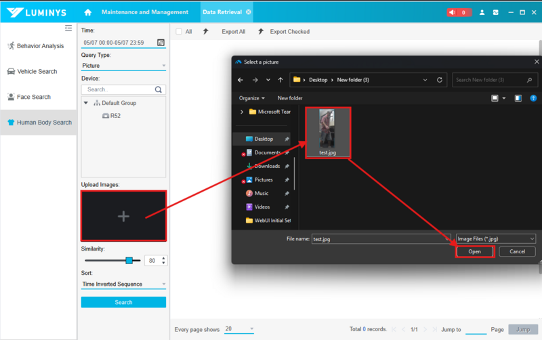Go back in the file dialog
542x340 pixels.
tap(241, 80)
